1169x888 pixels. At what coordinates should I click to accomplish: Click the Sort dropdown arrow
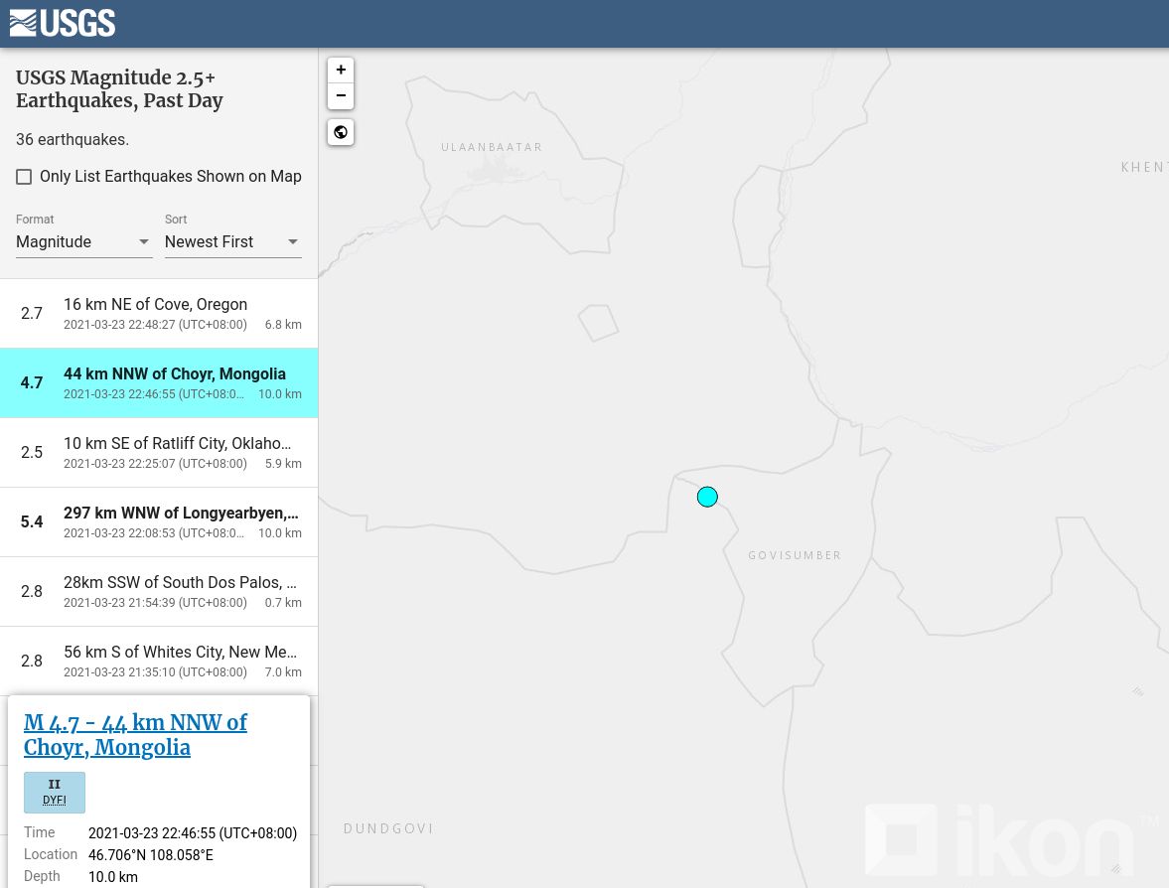[x=293, y=241]
